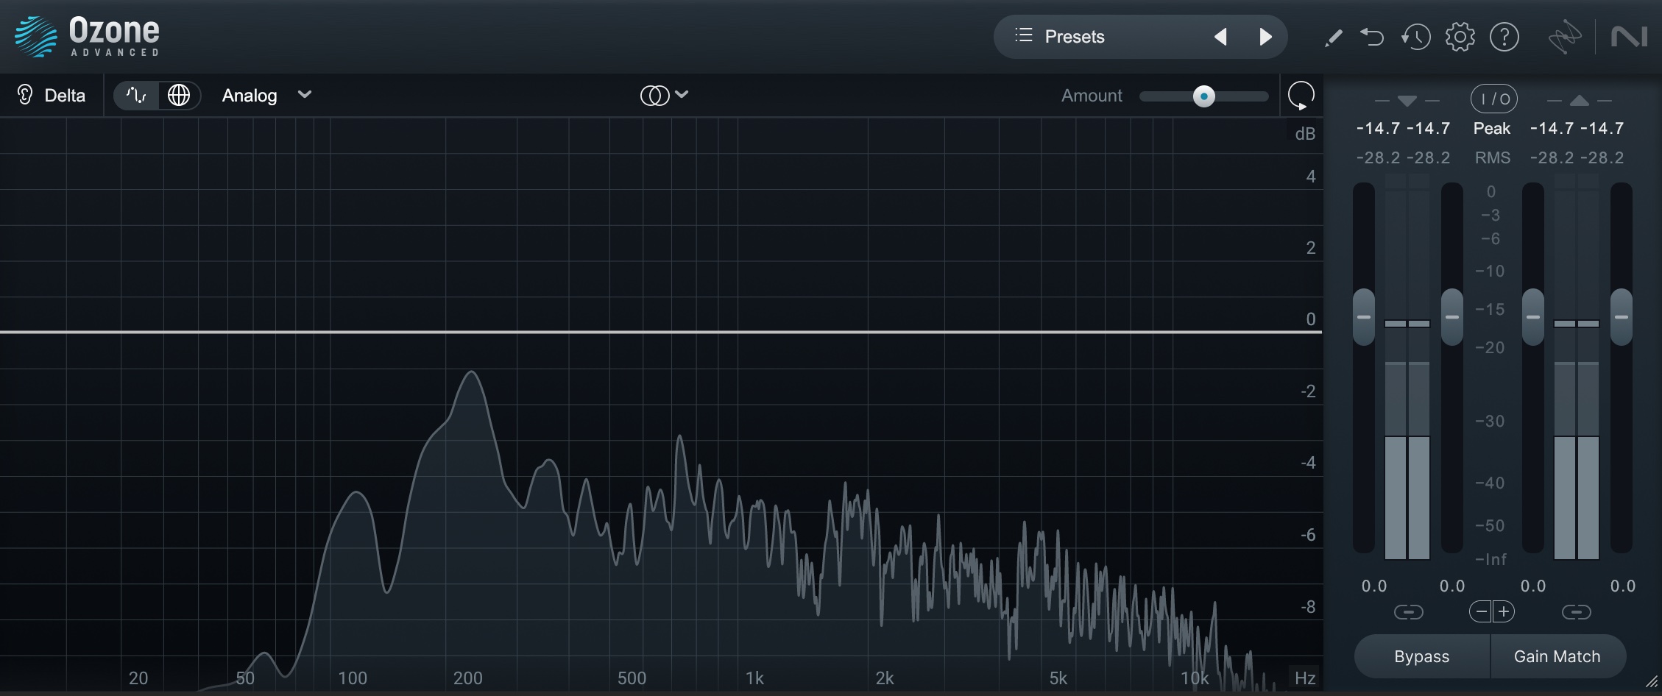Click the Gain Match button

(1557, 656)
